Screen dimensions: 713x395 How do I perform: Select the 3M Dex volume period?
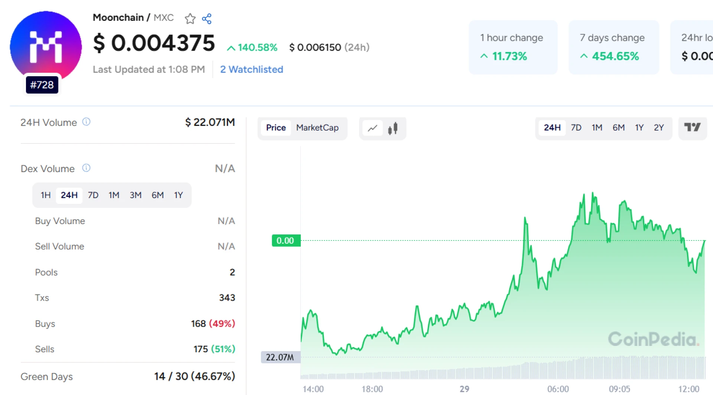pyautogui.click(x=135, y=195)
